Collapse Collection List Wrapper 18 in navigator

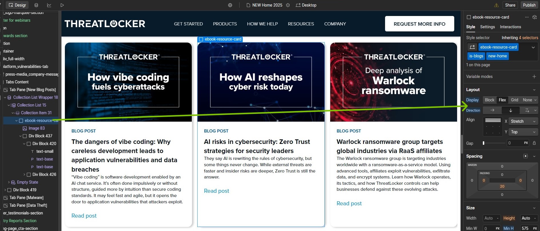click(x=5, y=98)
